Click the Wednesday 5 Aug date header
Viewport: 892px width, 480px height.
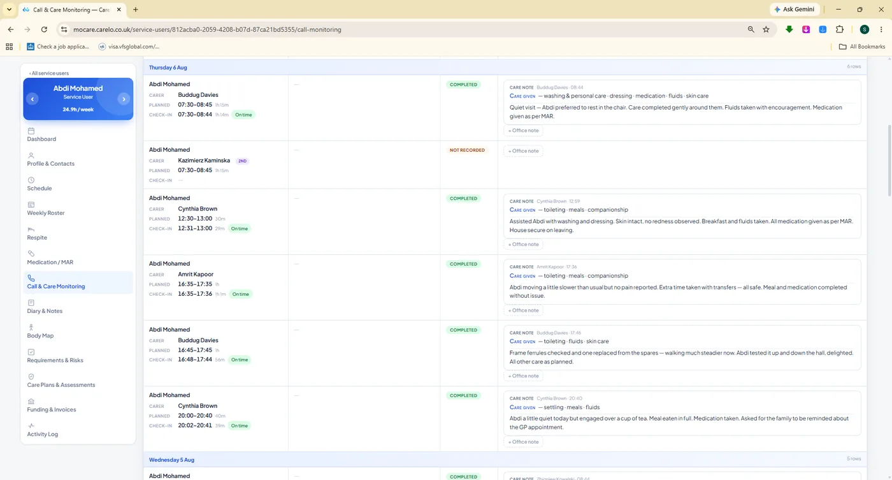pos(171,460)
